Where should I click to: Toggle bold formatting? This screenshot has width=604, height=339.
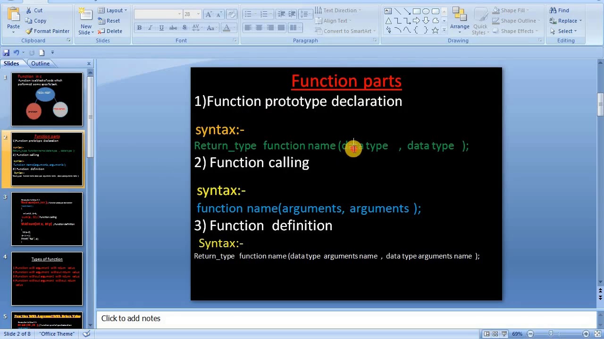[x=139, y=28]
